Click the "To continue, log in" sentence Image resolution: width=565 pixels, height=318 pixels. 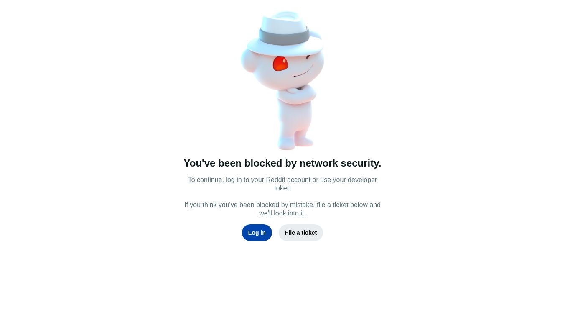(x=282, y=184)
